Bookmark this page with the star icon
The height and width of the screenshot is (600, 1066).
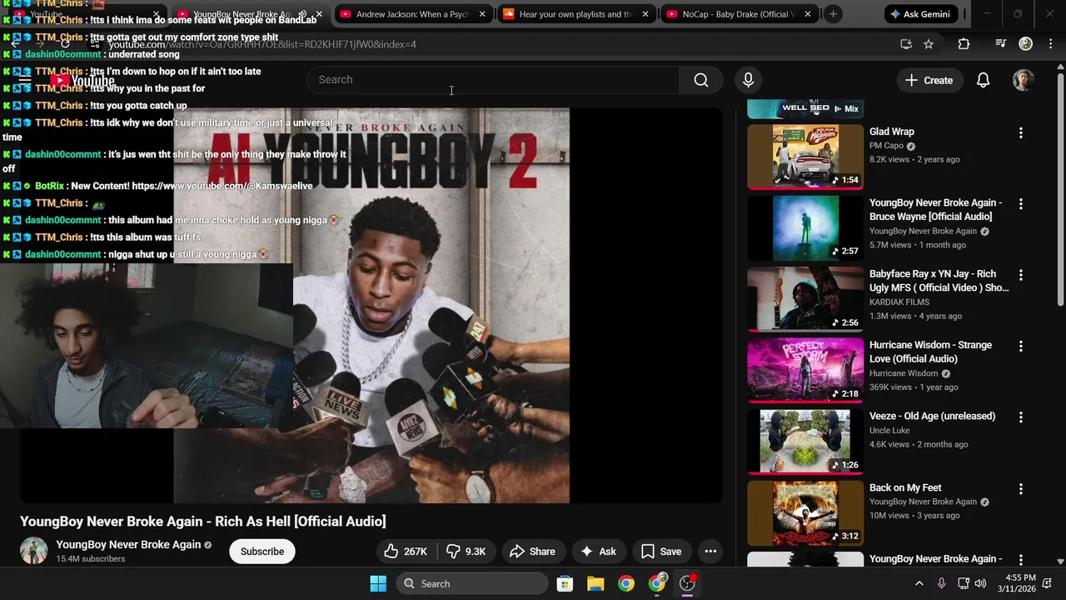[x=929, y=44]
